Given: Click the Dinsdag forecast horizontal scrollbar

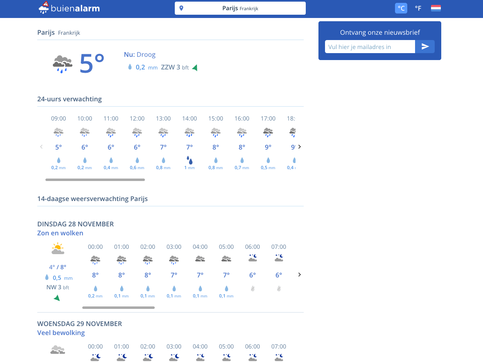Looking at the screenshot, I should coord(118,308).
